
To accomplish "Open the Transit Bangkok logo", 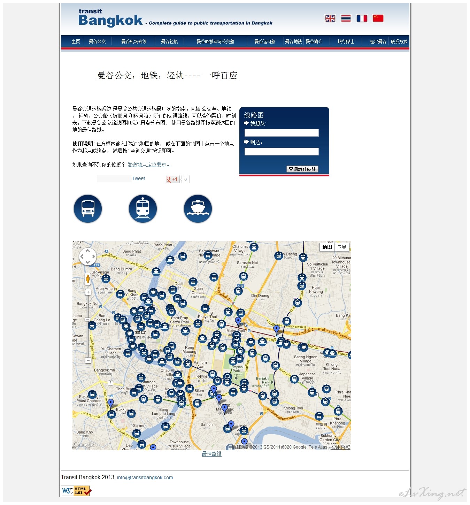I will tap(110, 18).
